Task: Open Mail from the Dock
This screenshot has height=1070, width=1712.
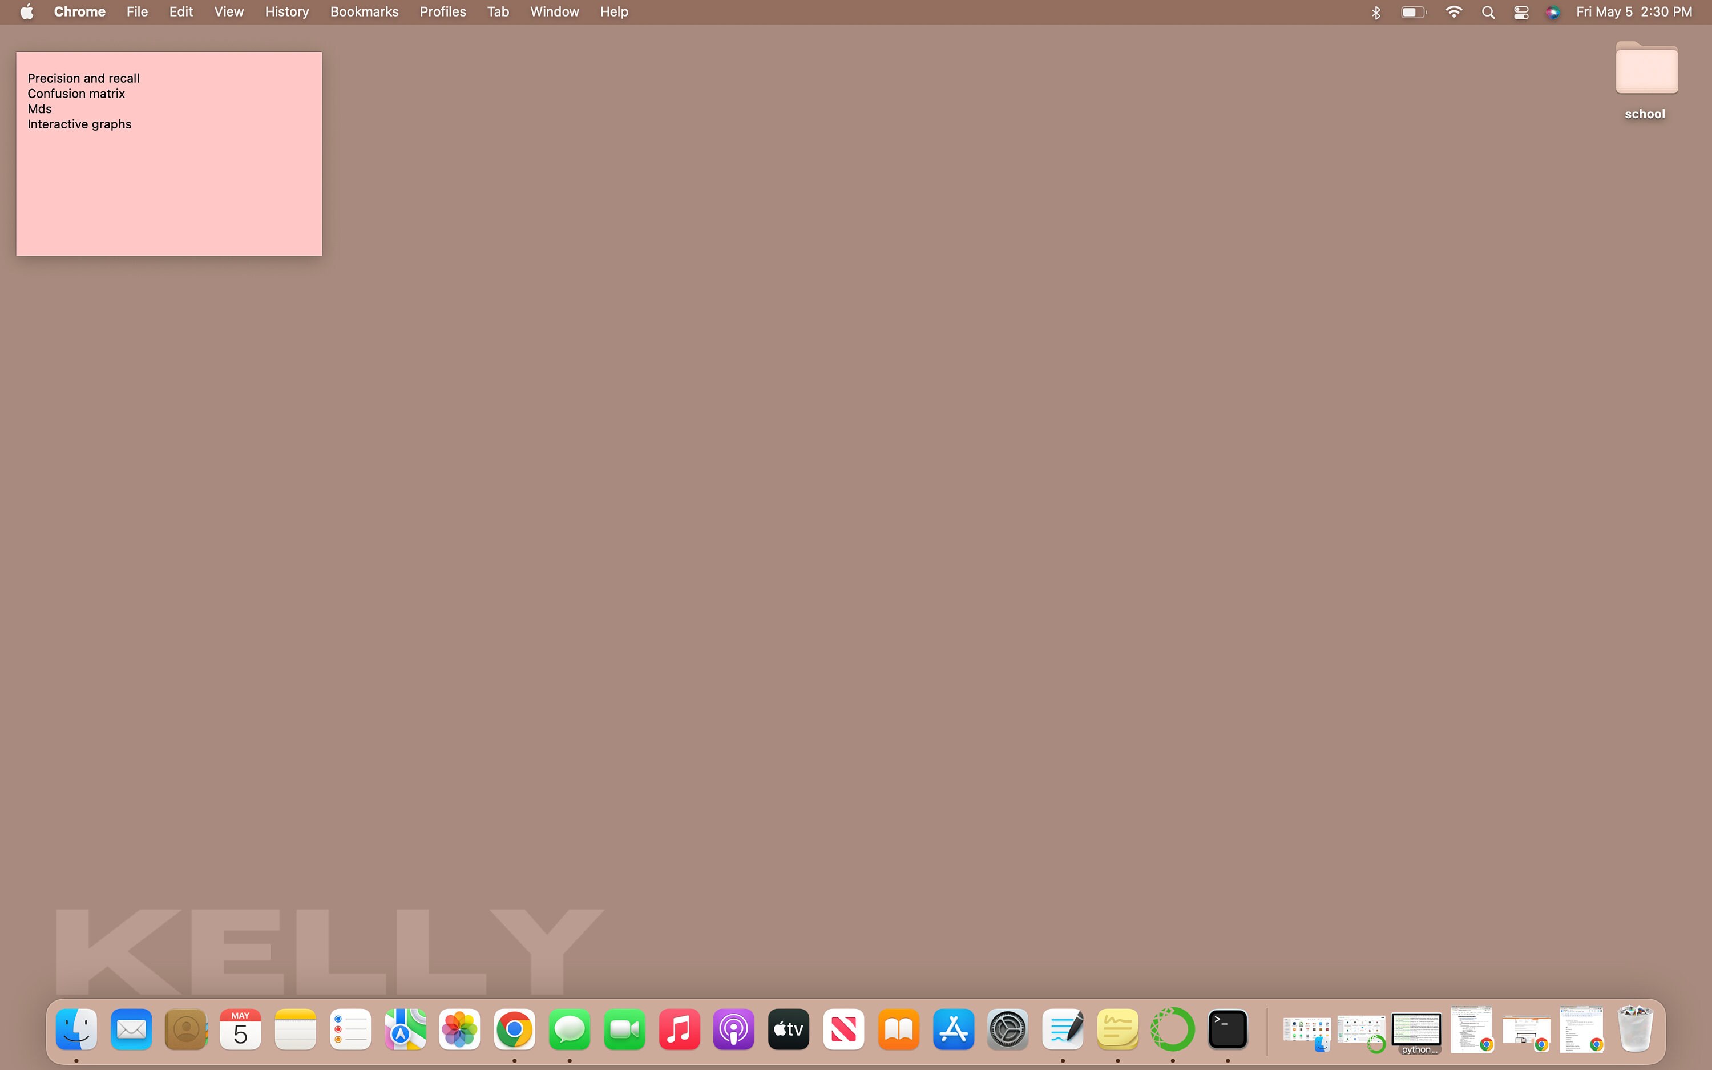Action: pyautogui.click(x=131, y=1029)
